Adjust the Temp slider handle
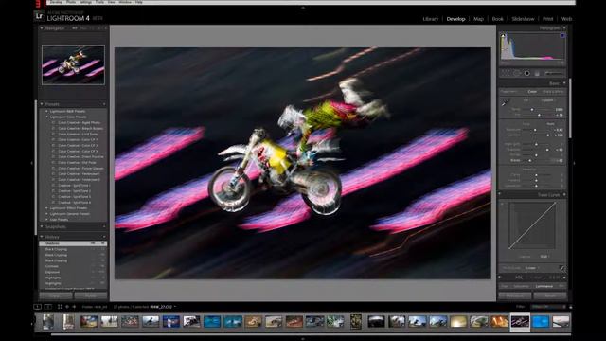606x341 pixels. [532, 110]
